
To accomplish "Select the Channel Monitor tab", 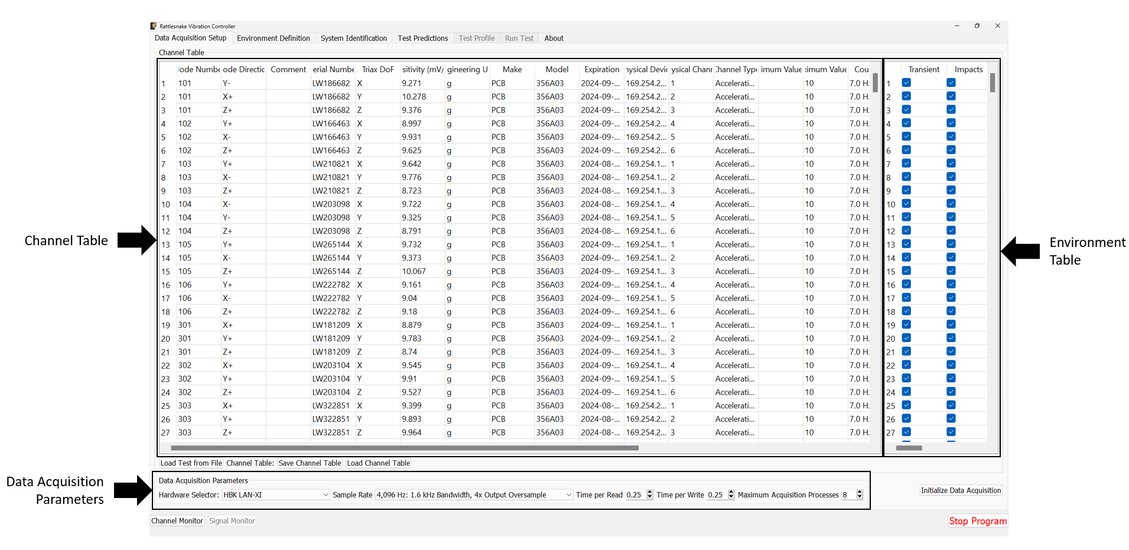I will click(x=177, y=520).
